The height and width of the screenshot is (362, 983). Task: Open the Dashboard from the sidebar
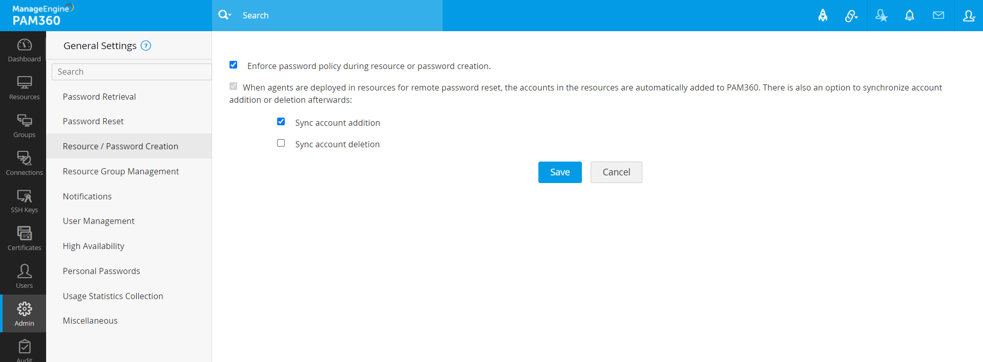(24, 50)
